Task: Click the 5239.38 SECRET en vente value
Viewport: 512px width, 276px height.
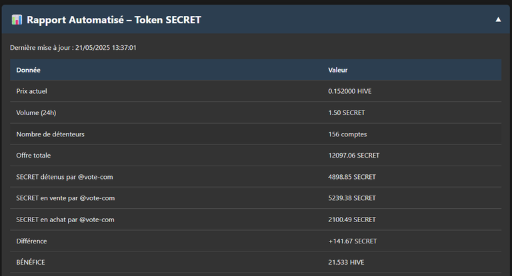Action: click(352, 198)
